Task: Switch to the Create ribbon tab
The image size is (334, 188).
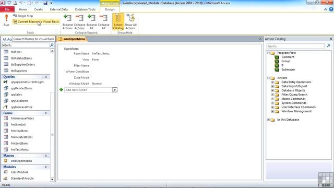Action: point(38,9)
